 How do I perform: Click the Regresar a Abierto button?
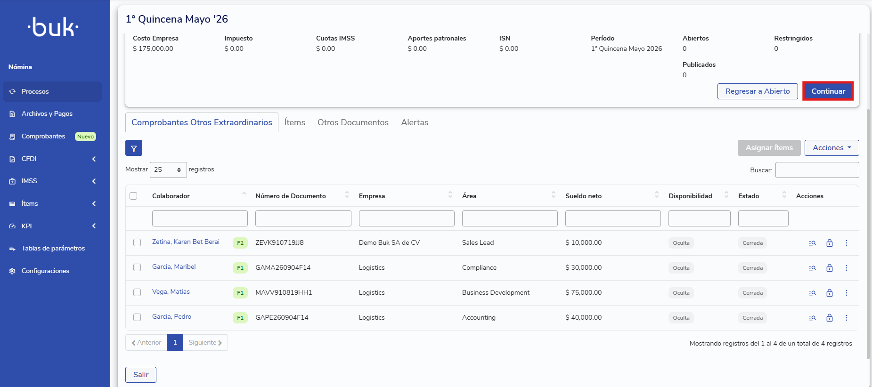tap(757, 91)
